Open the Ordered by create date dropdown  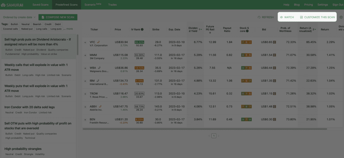click(x=19, y=17)
